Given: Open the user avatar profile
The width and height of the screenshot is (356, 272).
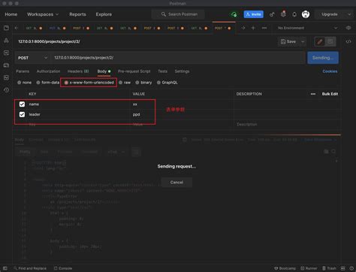Looking at the screenshot, I should [306, 14].
